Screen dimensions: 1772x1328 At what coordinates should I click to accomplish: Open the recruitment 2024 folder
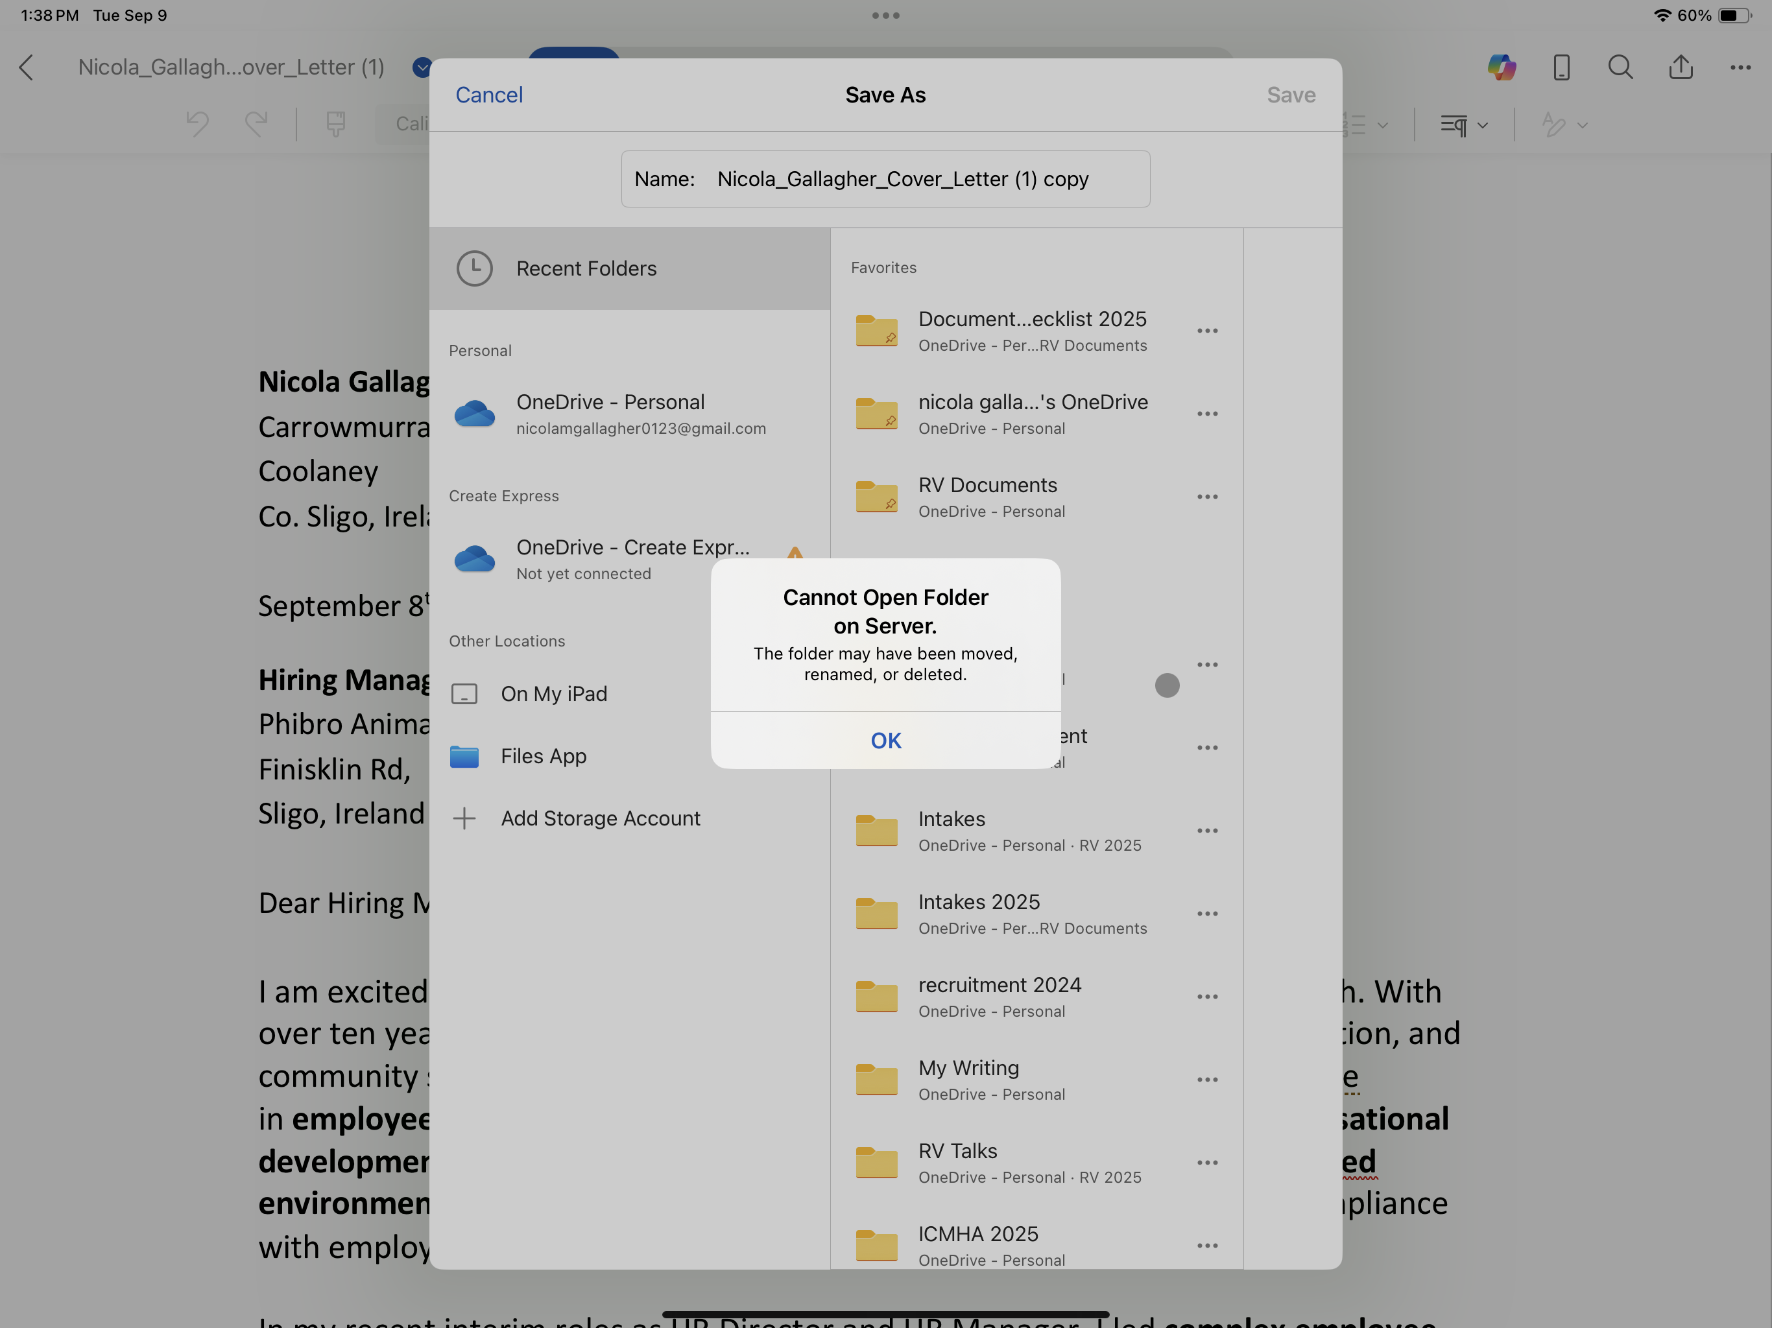point(1036,997)
